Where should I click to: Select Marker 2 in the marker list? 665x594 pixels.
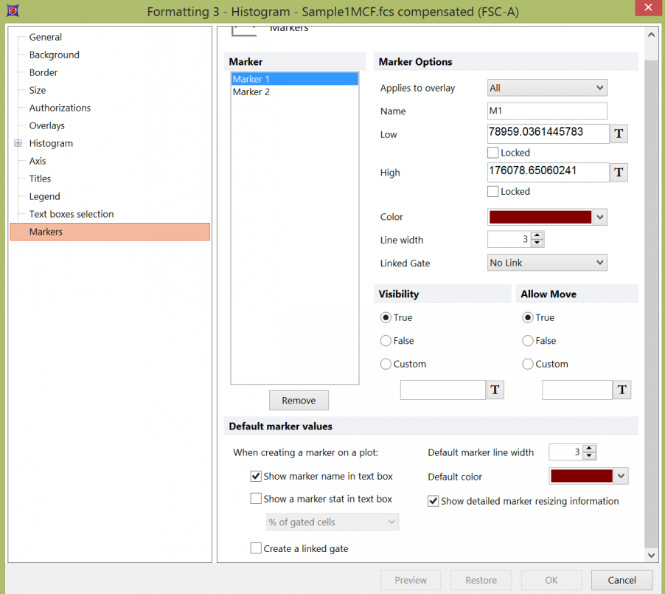coord(251,92)
